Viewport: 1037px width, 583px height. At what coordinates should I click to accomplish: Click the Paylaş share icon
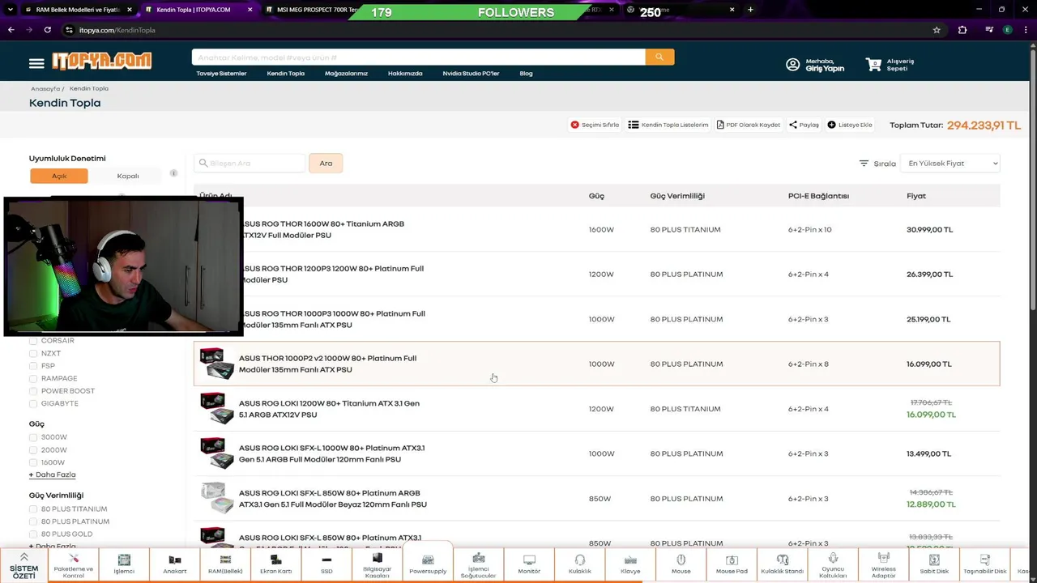(x=793, y=125)
